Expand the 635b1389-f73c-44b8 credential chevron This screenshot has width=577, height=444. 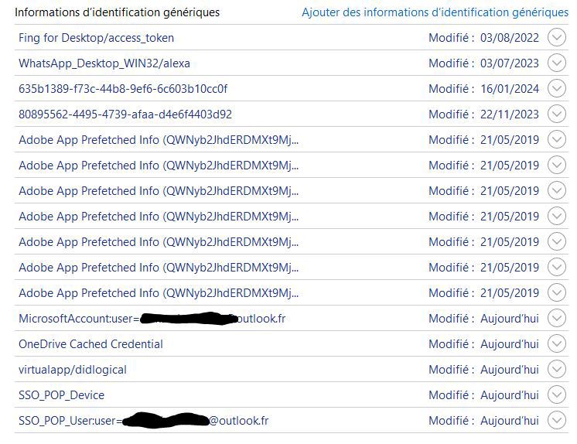pyautogui.click(x=556, y=89)
